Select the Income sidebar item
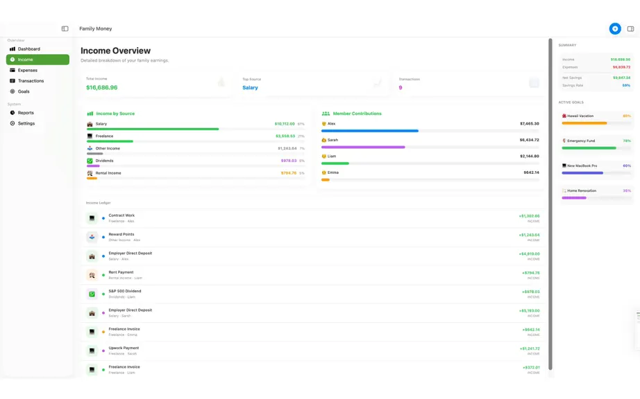The height and width of the screenshot is (399, 640). coord(37,60)
